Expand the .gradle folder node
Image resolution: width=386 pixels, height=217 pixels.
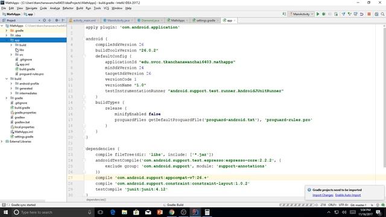coord(7,31)
